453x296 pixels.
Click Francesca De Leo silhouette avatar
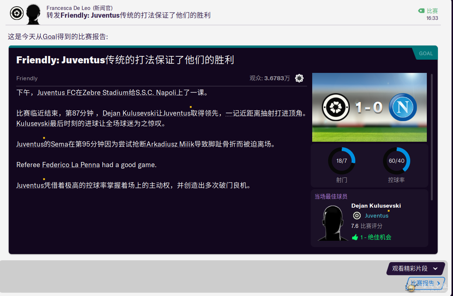click(34, 14)
